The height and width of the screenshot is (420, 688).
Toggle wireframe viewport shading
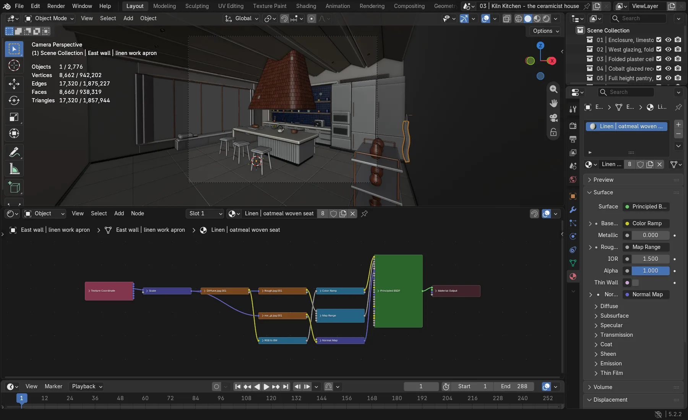click(x=518, y=18)
